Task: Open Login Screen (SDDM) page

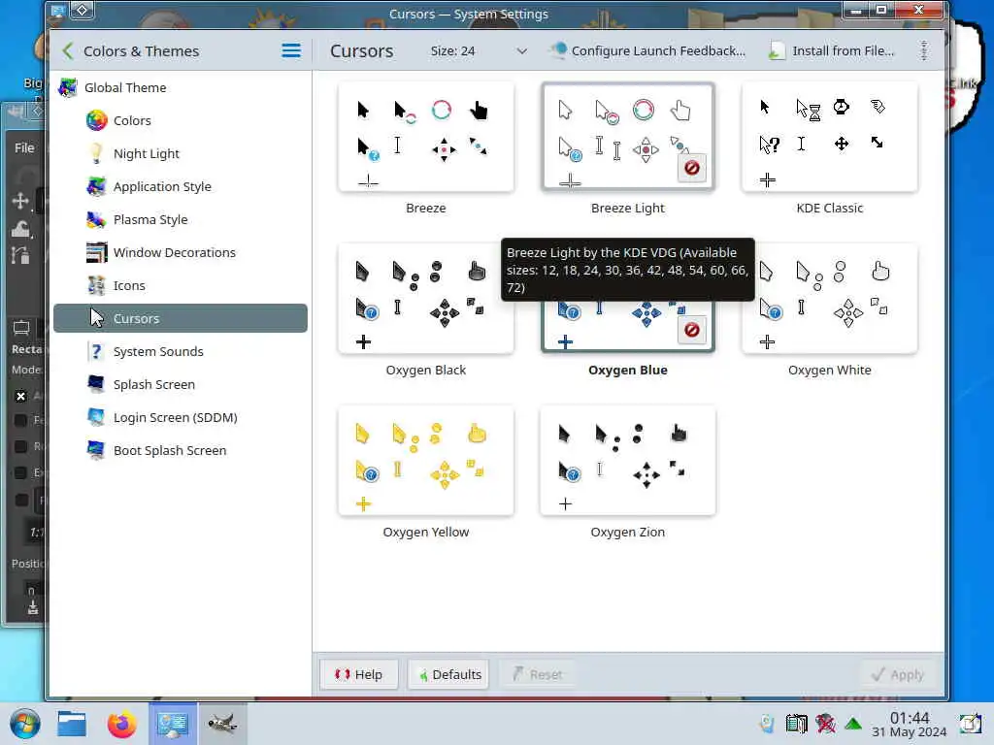Action: (x=180, y=417)
